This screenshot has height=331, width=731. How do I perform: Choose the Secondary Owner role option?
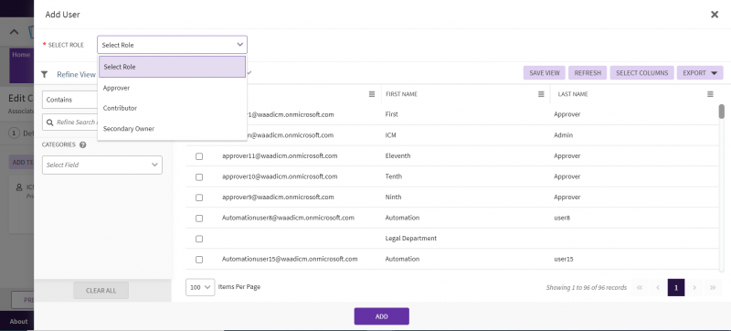(x=172, y=129)
